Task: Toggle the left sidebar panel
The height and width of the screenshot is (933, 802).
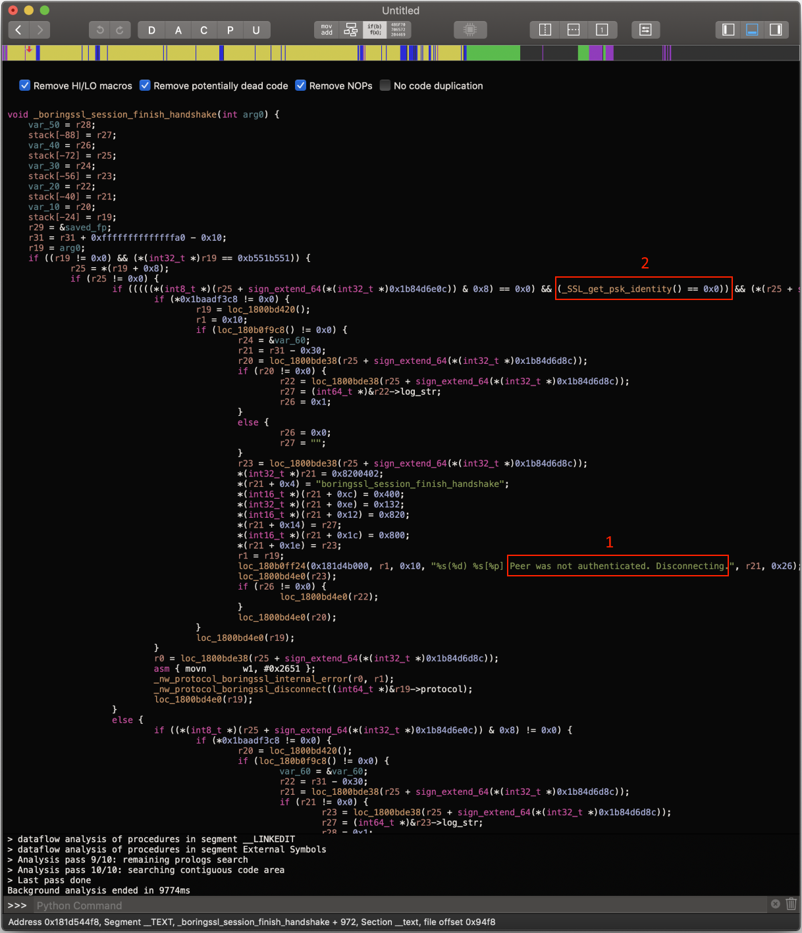Action: pyautogui.click(x=728, y=30)
